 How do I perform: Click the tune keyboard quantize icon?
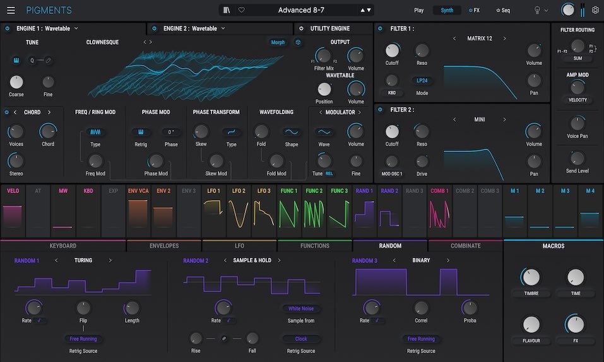[16, 60]
